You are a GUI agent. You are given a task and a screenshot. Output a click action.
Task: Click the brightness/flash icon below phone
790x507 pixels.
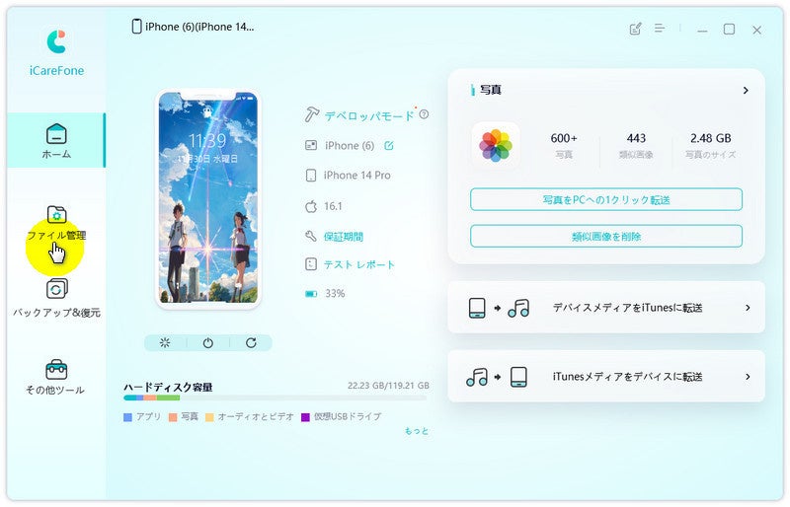point(165,343)
